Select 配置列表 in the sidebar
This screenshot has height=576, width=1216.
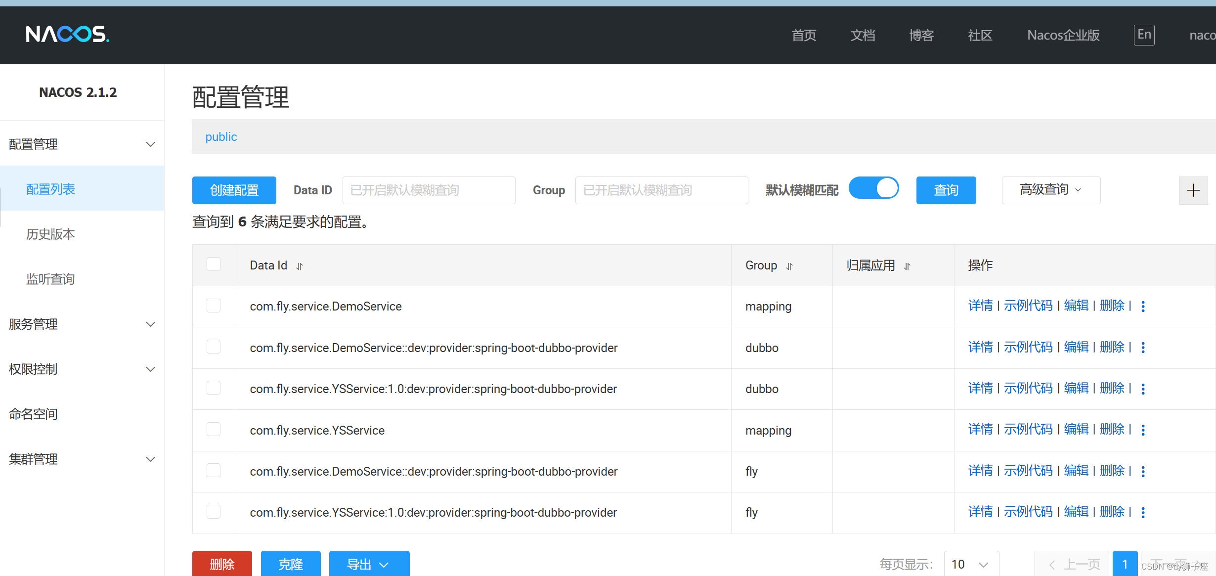click(82, 189)
